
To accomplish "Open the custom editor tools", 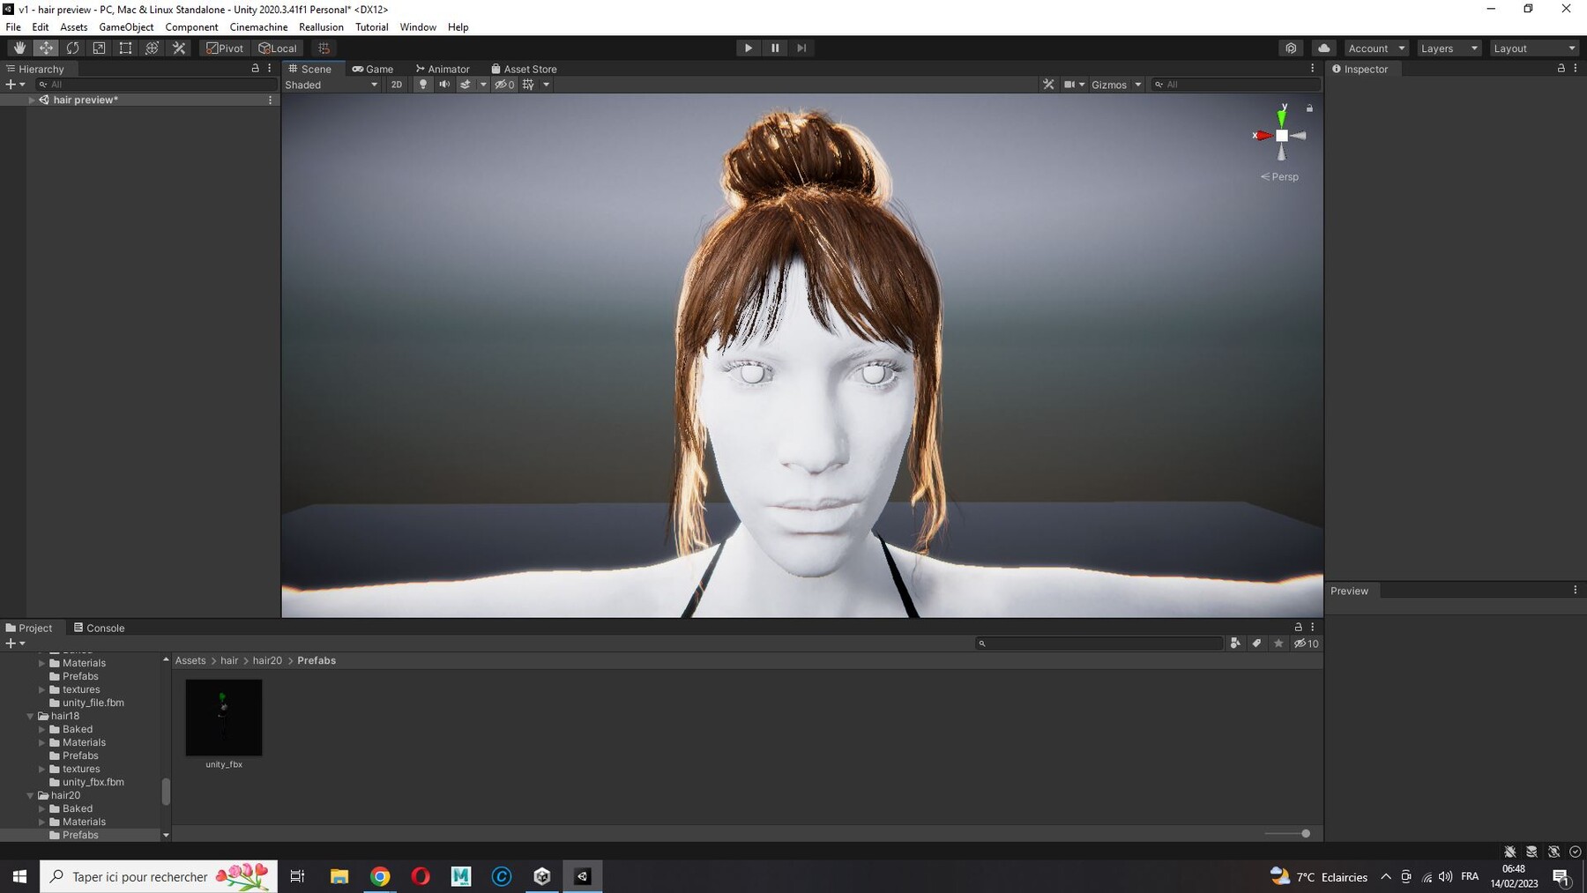I will [x=179, y=48].
